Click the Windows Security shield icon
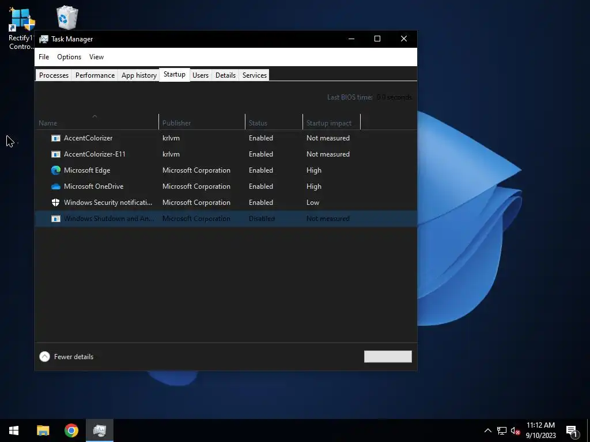 click(x=56, y=203)
